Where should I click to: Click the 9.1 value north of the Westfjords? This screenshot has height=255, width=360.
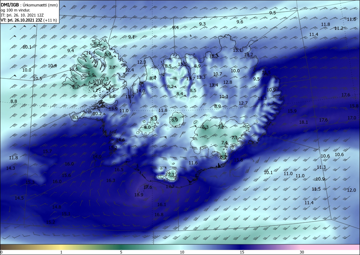[x=131, y=37]
